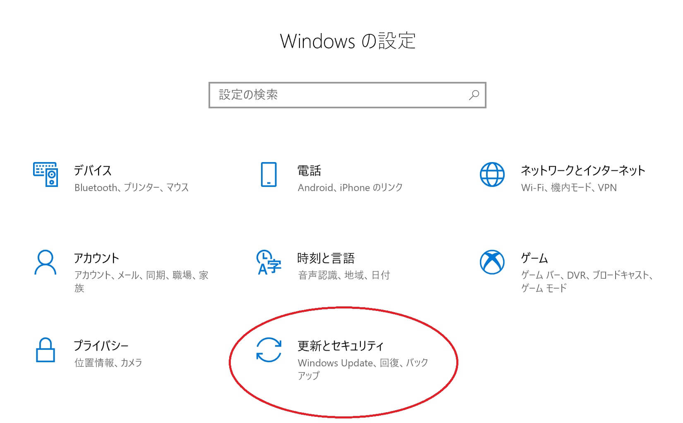Viewport: 683px width, 423px height.
Task: Open the 電話 settings title
Action: [x=309, y=170]
